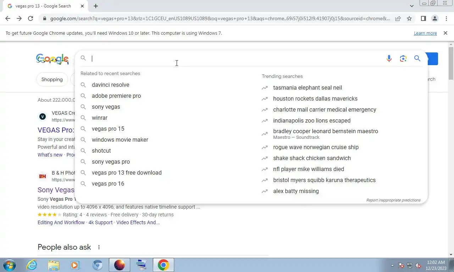Image resolution: width=454 pixels, height=272 pixels.
Task: Open the Windows Start menu
Action: [9, 265]
